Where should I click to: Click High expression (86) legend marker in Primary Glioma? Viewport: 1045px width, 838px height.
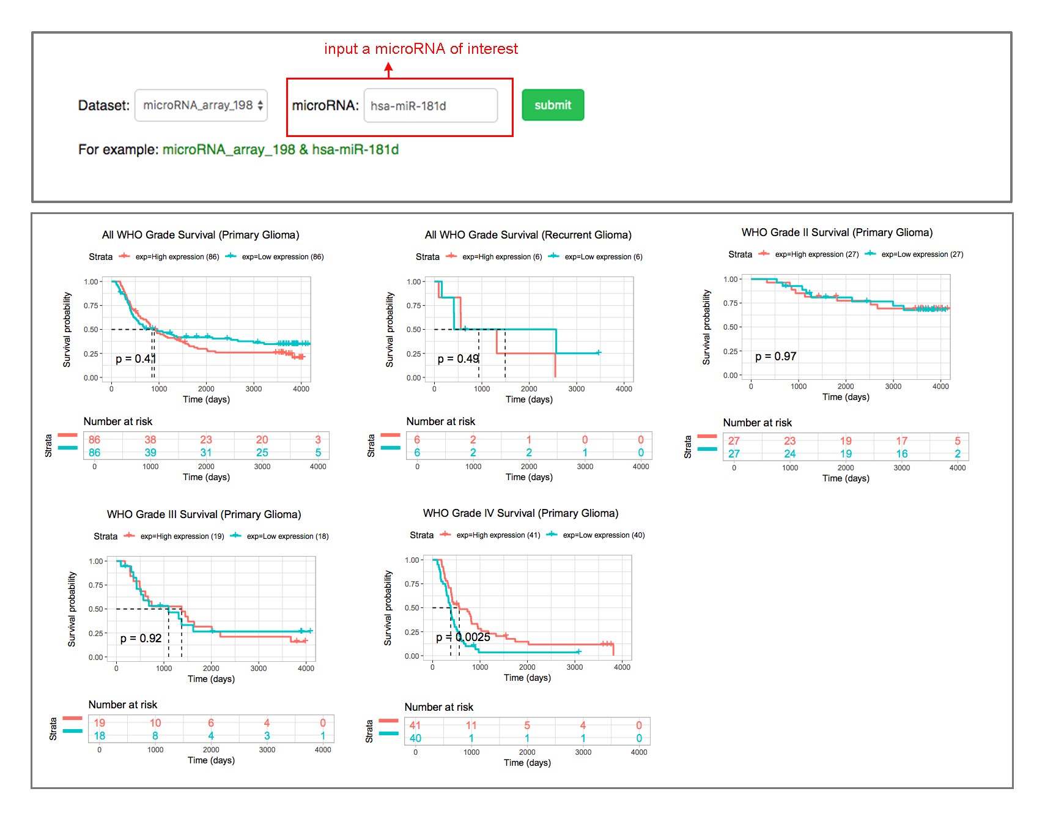tap(125, 256)
